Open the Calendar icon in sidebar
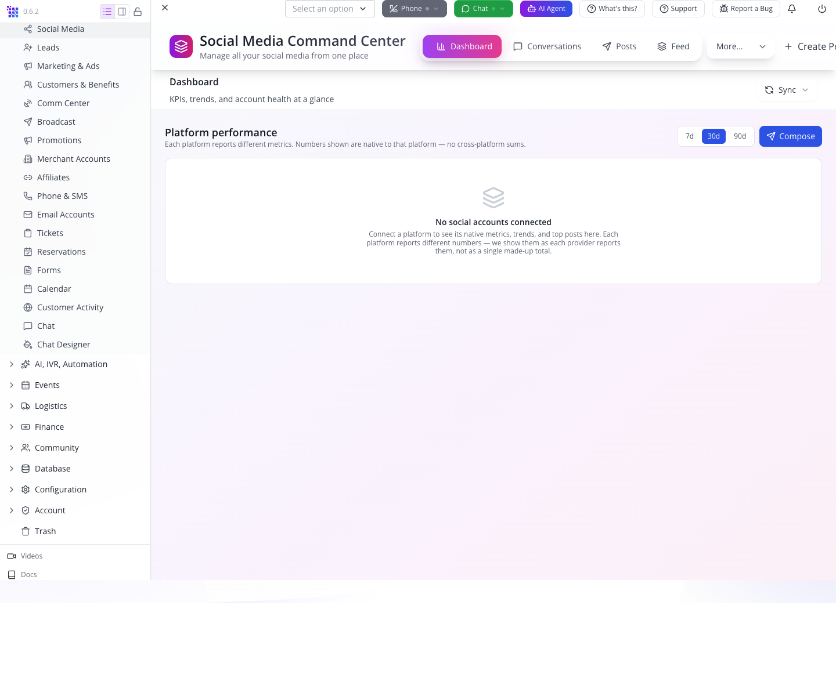Image resolution: width=836 pixels, height=696 pixels. (x=28, y=289)
